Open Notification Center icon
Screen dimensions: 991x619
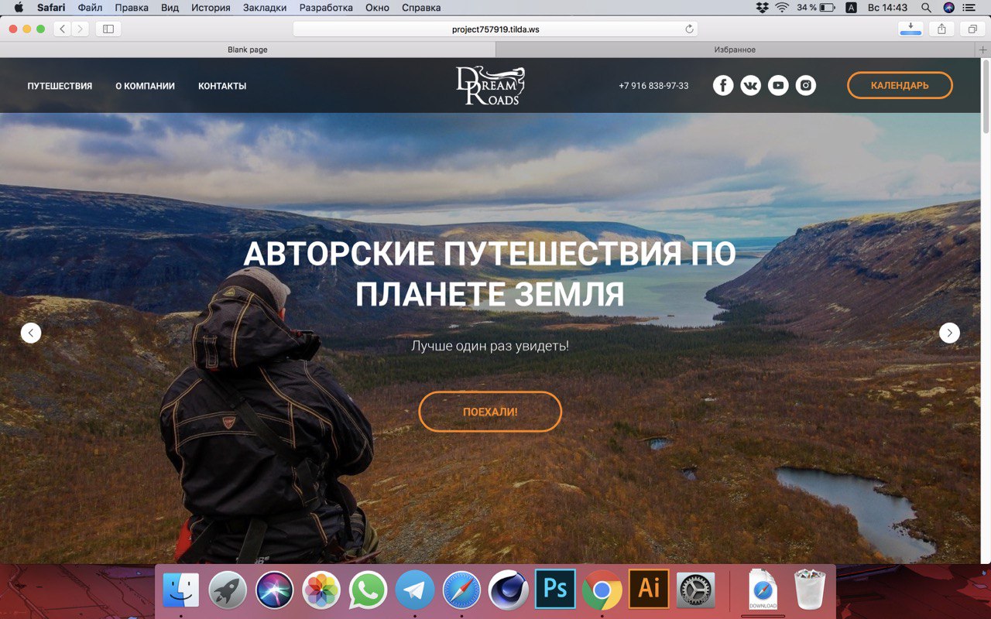(x=969, y=8)
